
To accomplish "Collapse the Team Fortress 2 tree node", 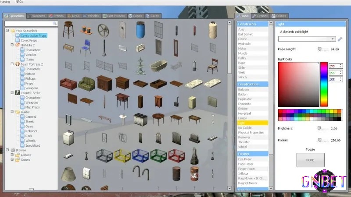I will pyautogui.click(x=12, y=64).
